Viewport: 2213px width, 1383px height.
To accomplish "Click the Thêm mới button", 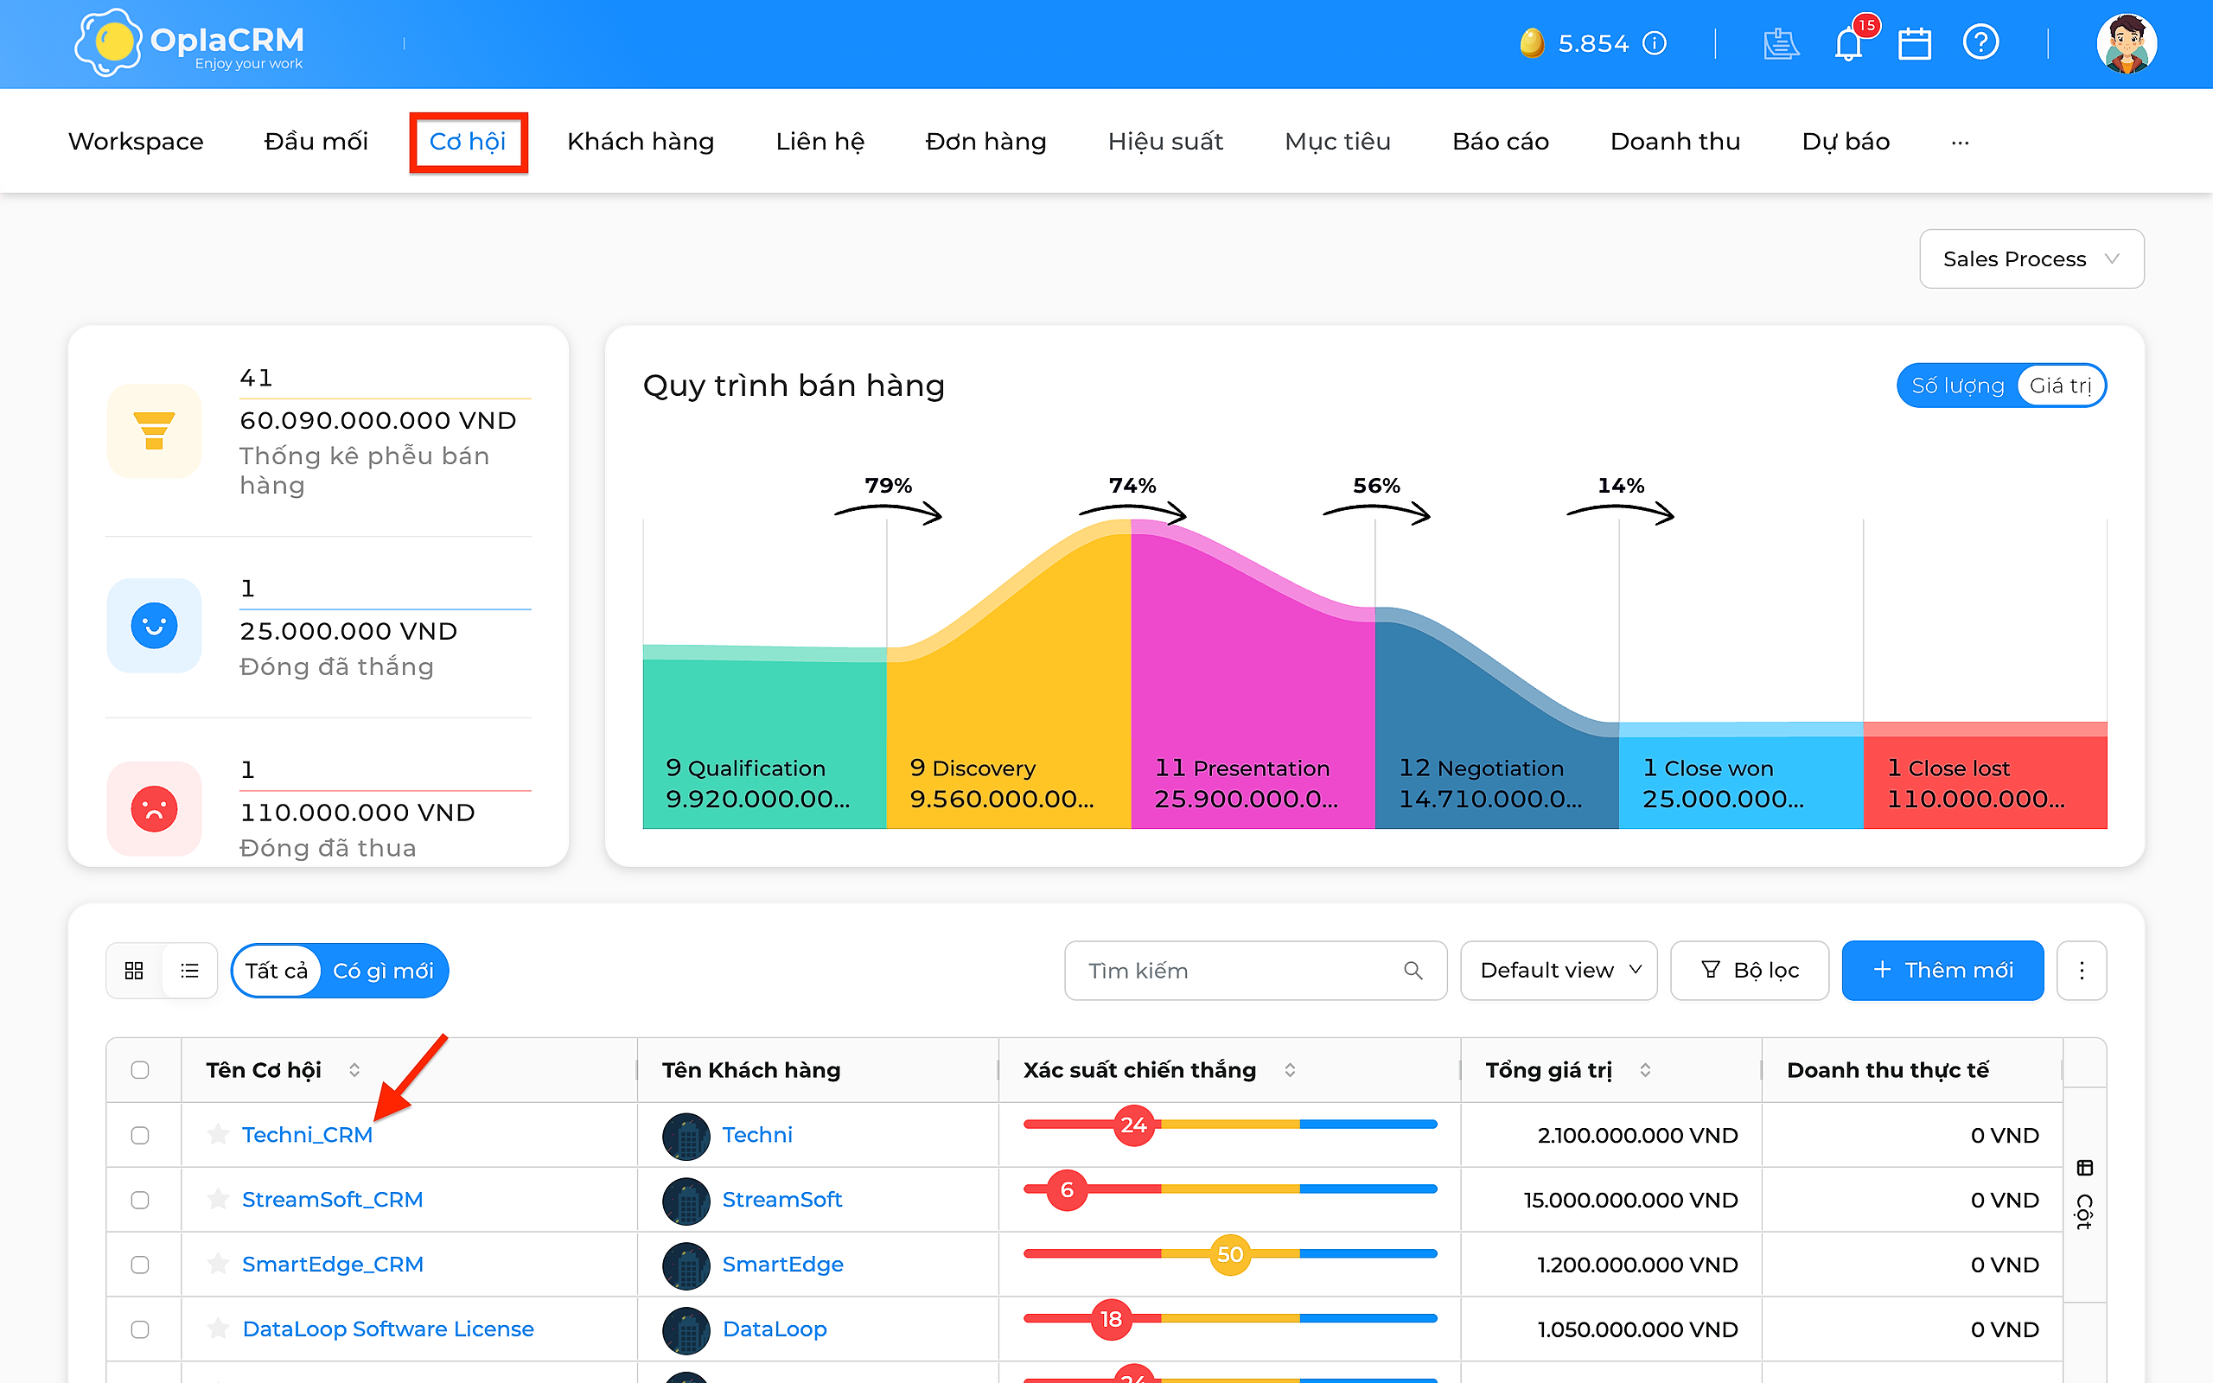I will (1942, 971).
